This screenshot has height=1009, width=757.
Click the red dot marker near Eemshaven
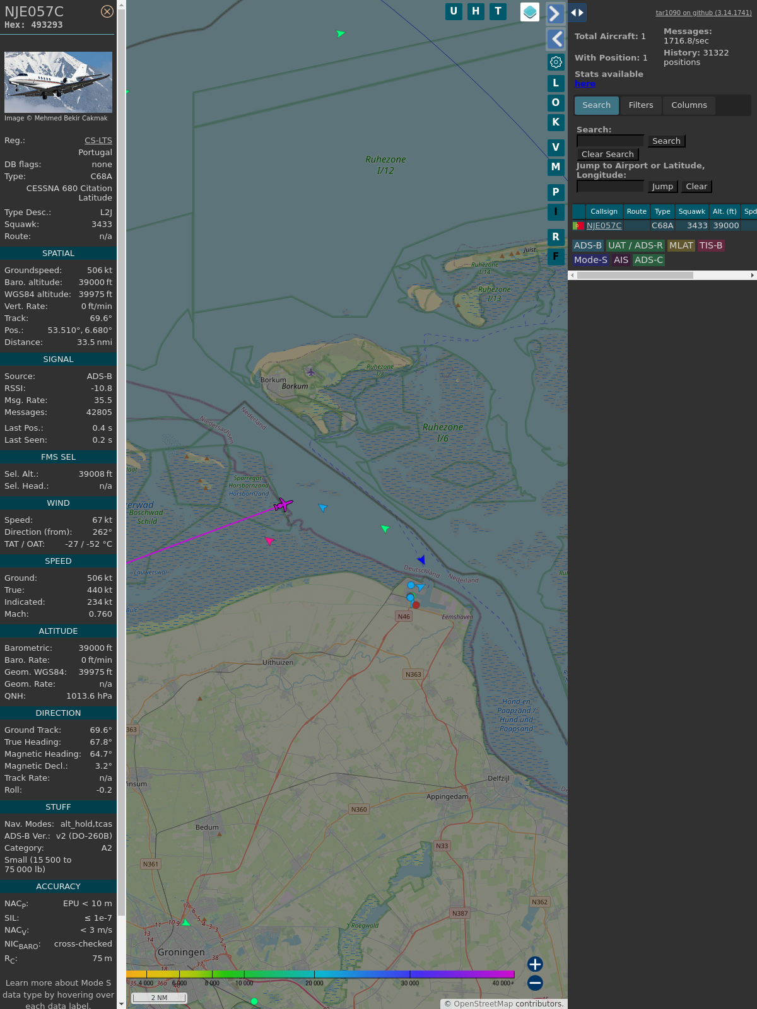pos(416,605)
